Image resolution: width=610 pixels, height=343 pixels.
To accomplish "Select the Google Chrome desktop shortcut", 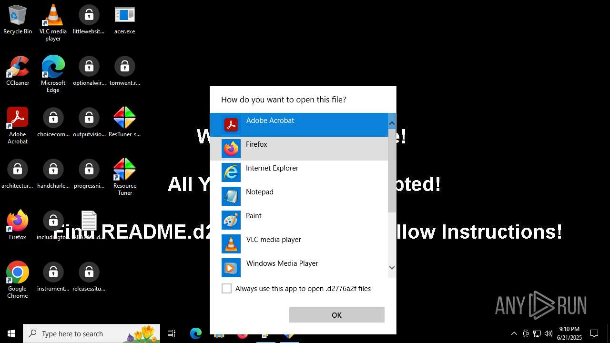I will [x=18, y=280].
